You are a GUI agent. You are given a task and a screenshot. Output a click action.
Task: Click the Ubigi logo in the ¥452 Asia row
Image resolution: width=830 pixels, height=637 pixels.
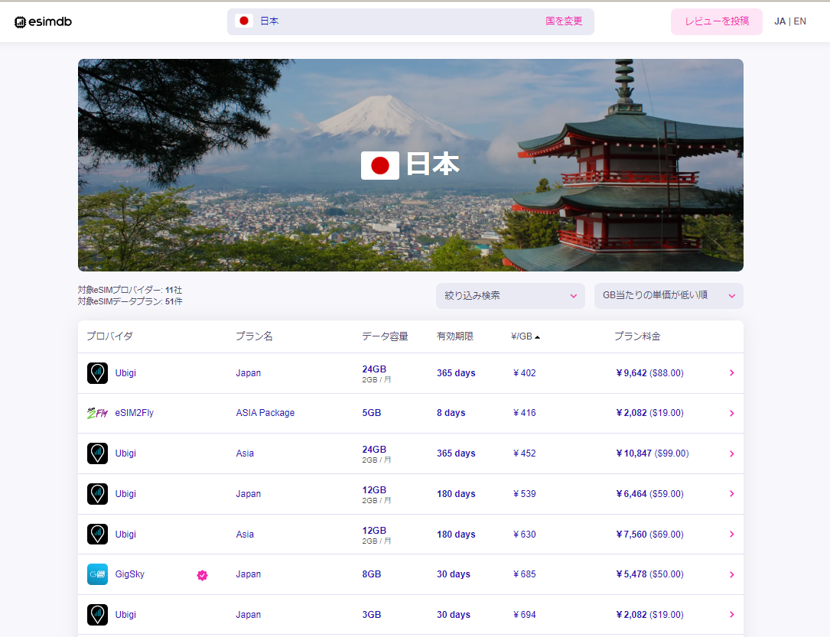tap(97, 453)
